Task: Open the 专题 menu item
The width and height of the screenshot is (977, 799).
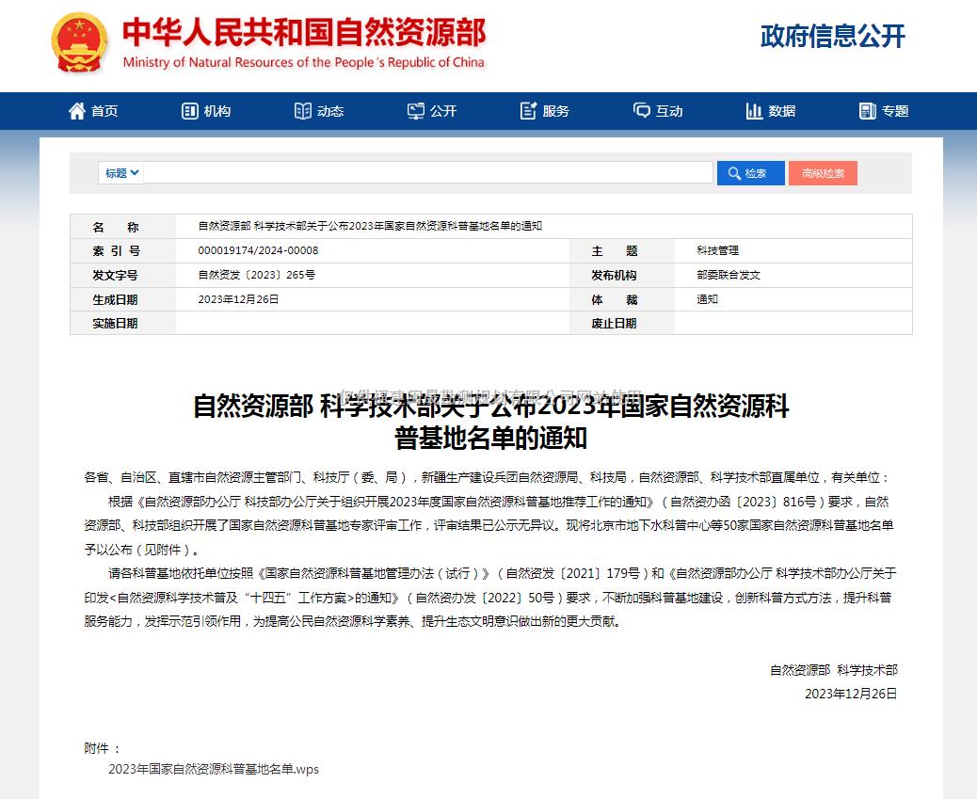Action: (x=884, y=111)
